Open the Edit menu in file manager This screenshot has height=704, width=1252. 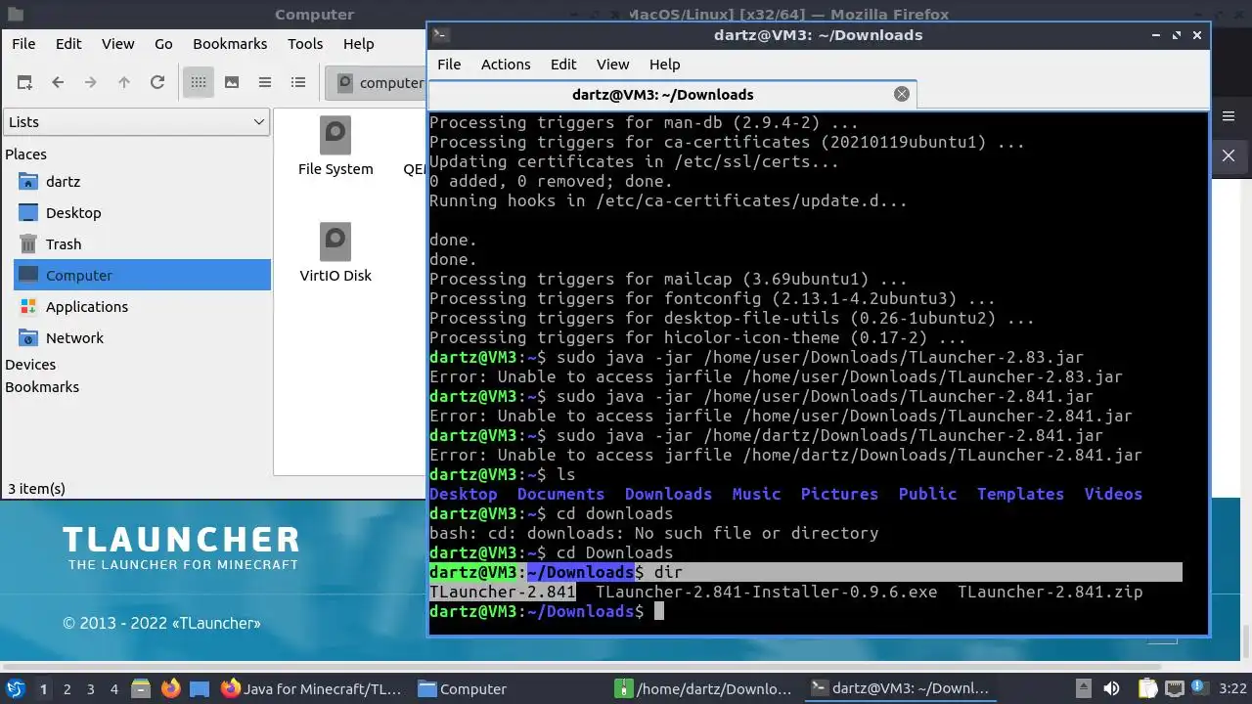pos(68,44)
